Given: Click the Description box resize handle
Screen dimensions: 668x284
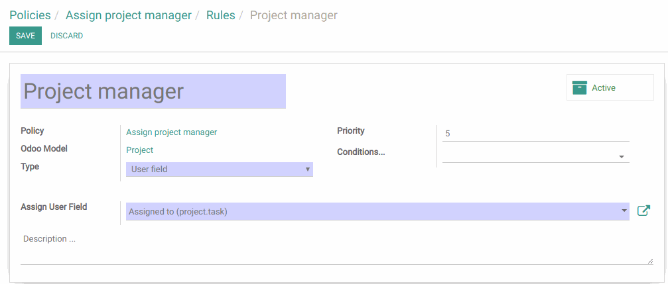Looking at the screenshot, I should pos(650,261).
